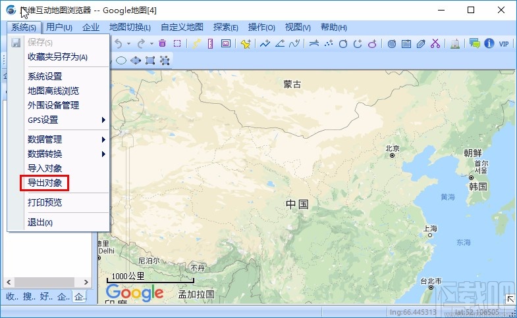517x318 pixels.
Task: Click the framed picture screenshot icon
Action: pos(226,43)
